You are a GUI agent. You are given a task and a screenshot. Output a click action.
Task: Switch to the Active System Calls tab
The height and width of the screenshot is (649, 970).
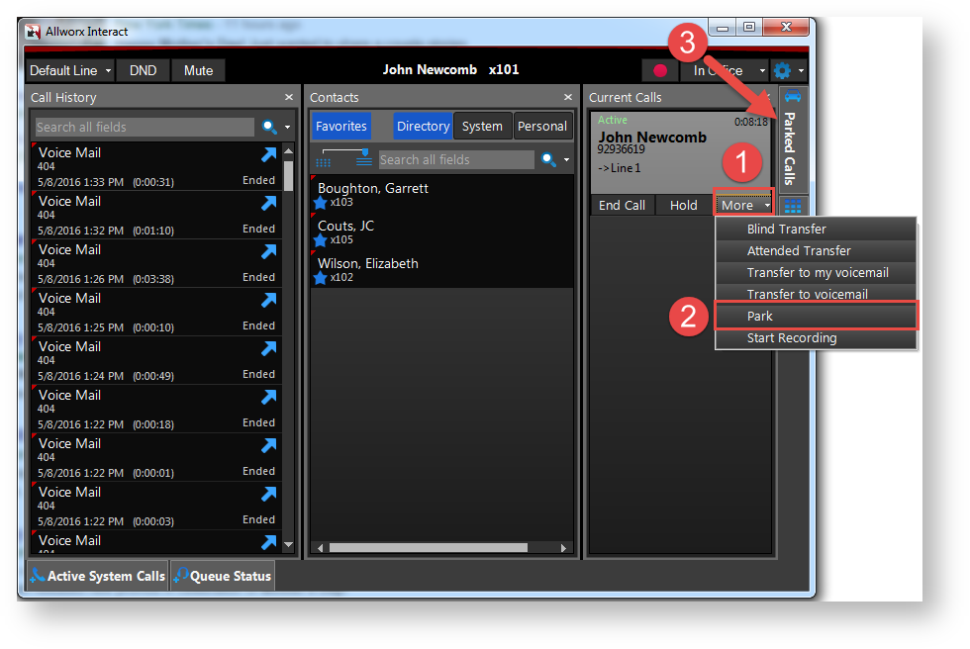(97, 576)
